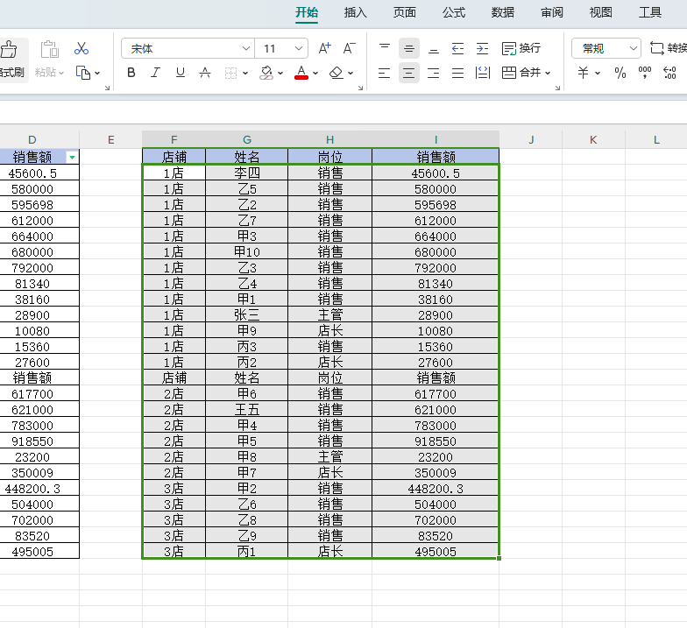
Task: Switch to 插入 Insert tab
Action: 356,12
